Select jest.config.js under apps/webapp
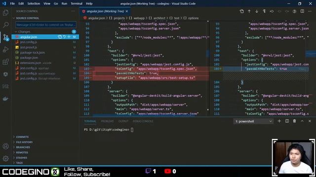This screenshot has height=177, width=316. 45,73
